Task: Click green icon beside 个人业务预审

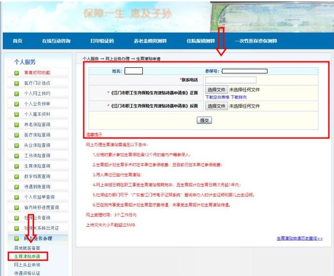Action: click(x=17, y=104)
